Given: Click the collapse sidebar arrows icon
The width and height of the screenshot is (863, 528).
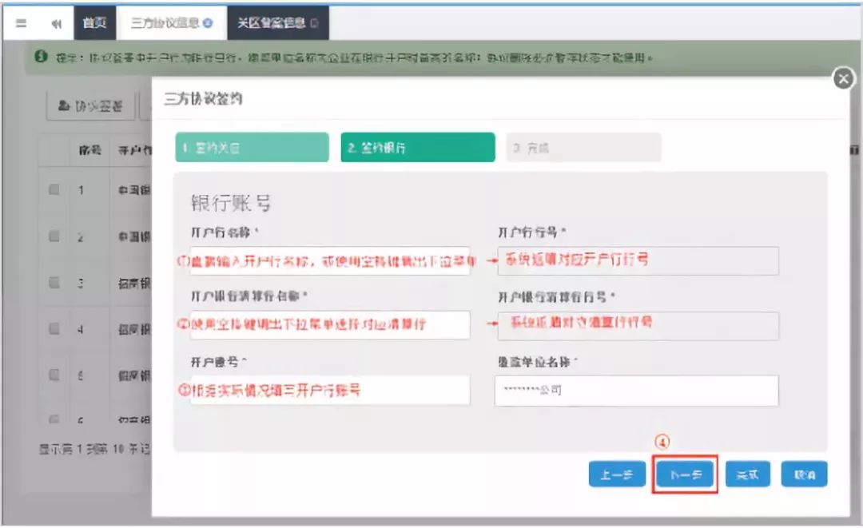Looking at the screenshot, I should (x=56, y=23).
